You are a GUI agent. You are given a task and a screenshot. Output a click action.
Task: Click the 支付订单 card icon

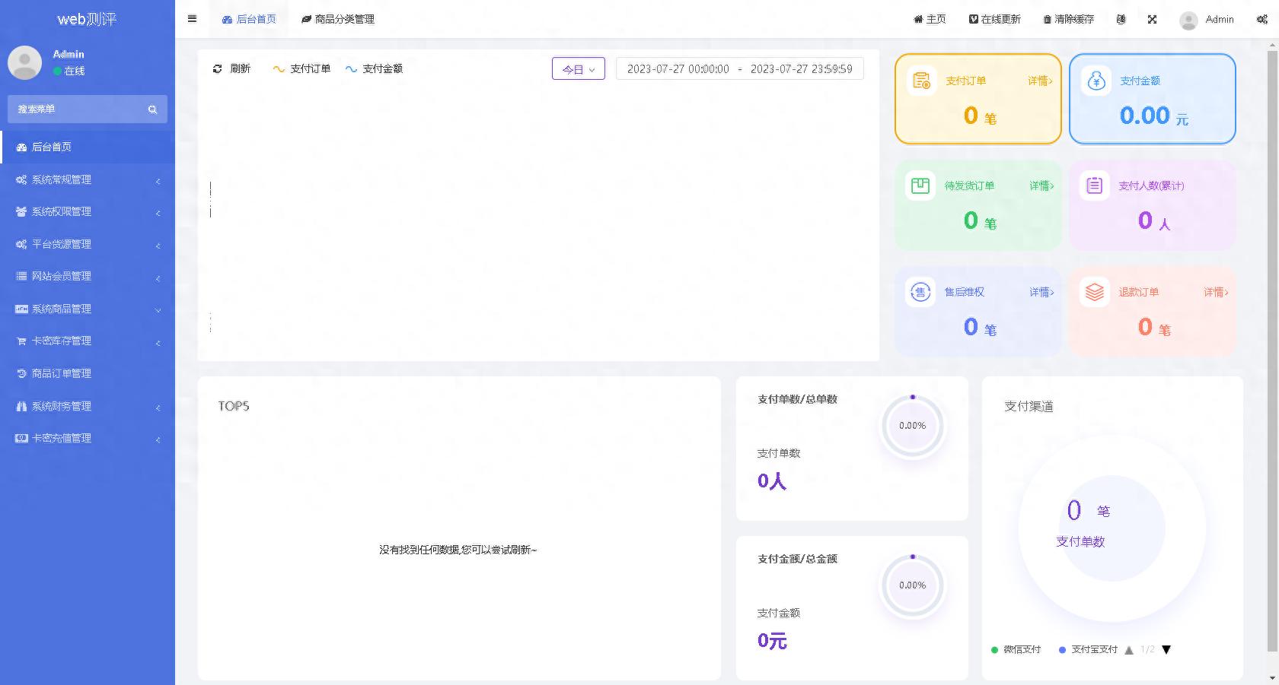coord(921,80)
